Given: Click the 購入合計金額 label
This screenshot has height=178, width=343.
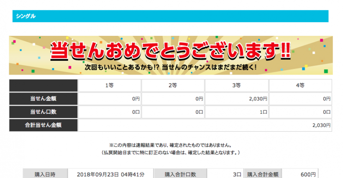Looking at the screenshot, I should (x=264, y=174).
